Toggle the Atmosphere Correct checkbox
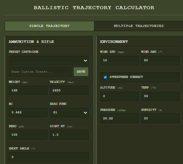Image resolution: width=183 pixels, height=164 pixels. tap(105, 77)
